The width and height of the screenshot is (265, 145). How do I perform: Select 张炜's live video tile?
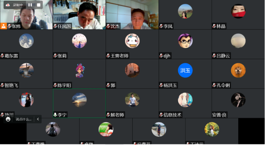click(x=26, y=15)
